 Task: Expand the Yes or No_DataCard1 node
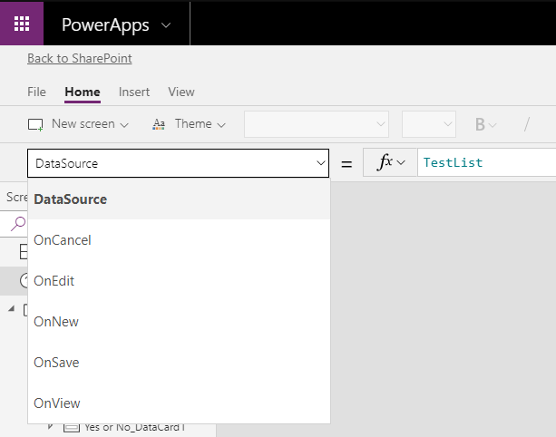51,426
